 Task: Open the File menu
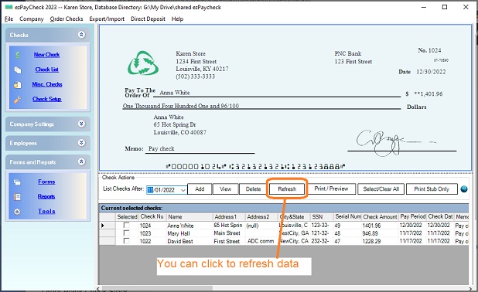click(x=9, y=19)
